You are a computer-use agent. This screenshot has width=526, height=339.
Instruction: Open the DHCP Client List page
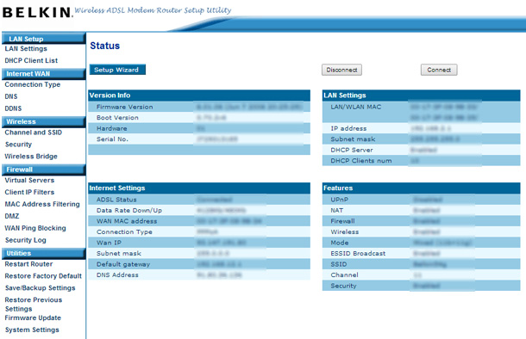[31, 60]
